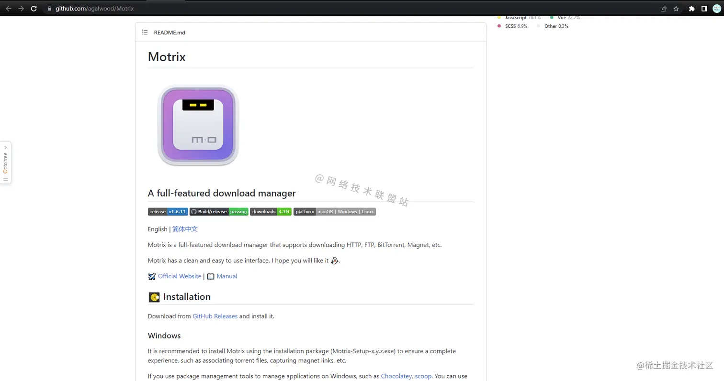Click the Build/release passing badge
724x381 pixels.
pos(219,212)
